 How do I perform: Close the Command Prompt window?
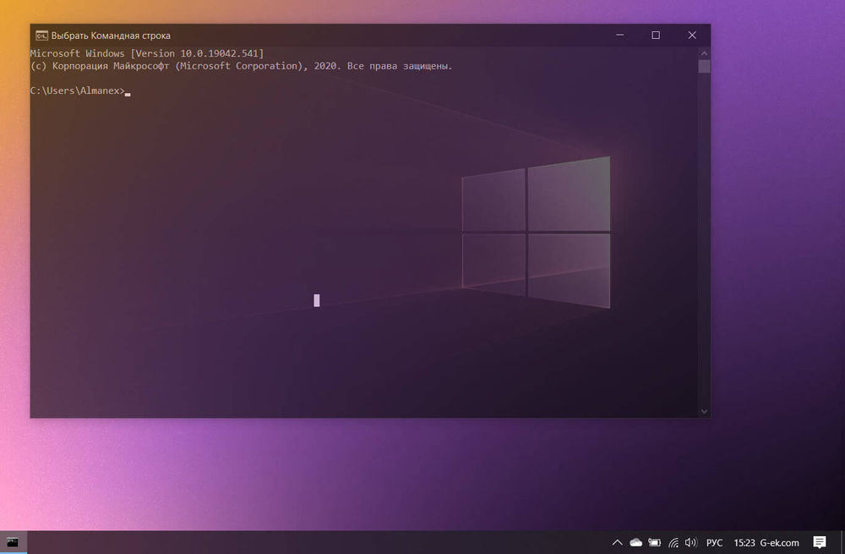coord(692,36)
